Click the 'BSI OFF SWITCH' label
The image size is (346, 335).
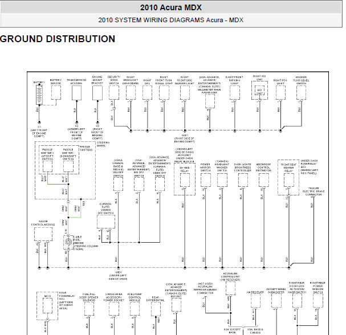pos(139,174)
